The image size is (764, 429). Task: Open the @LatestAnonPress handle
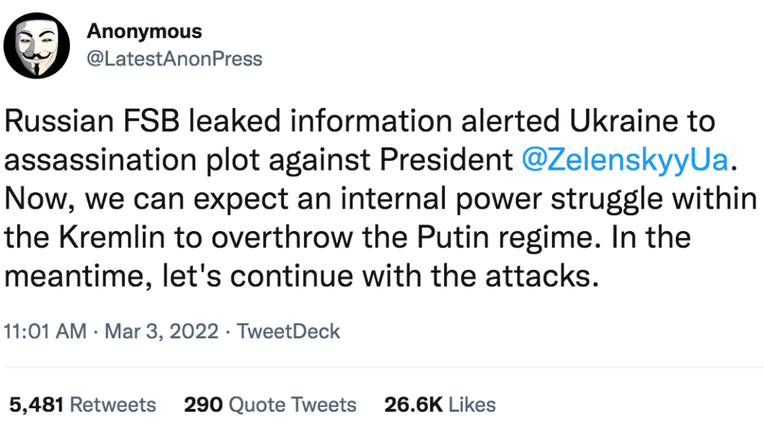pos(174,59)
